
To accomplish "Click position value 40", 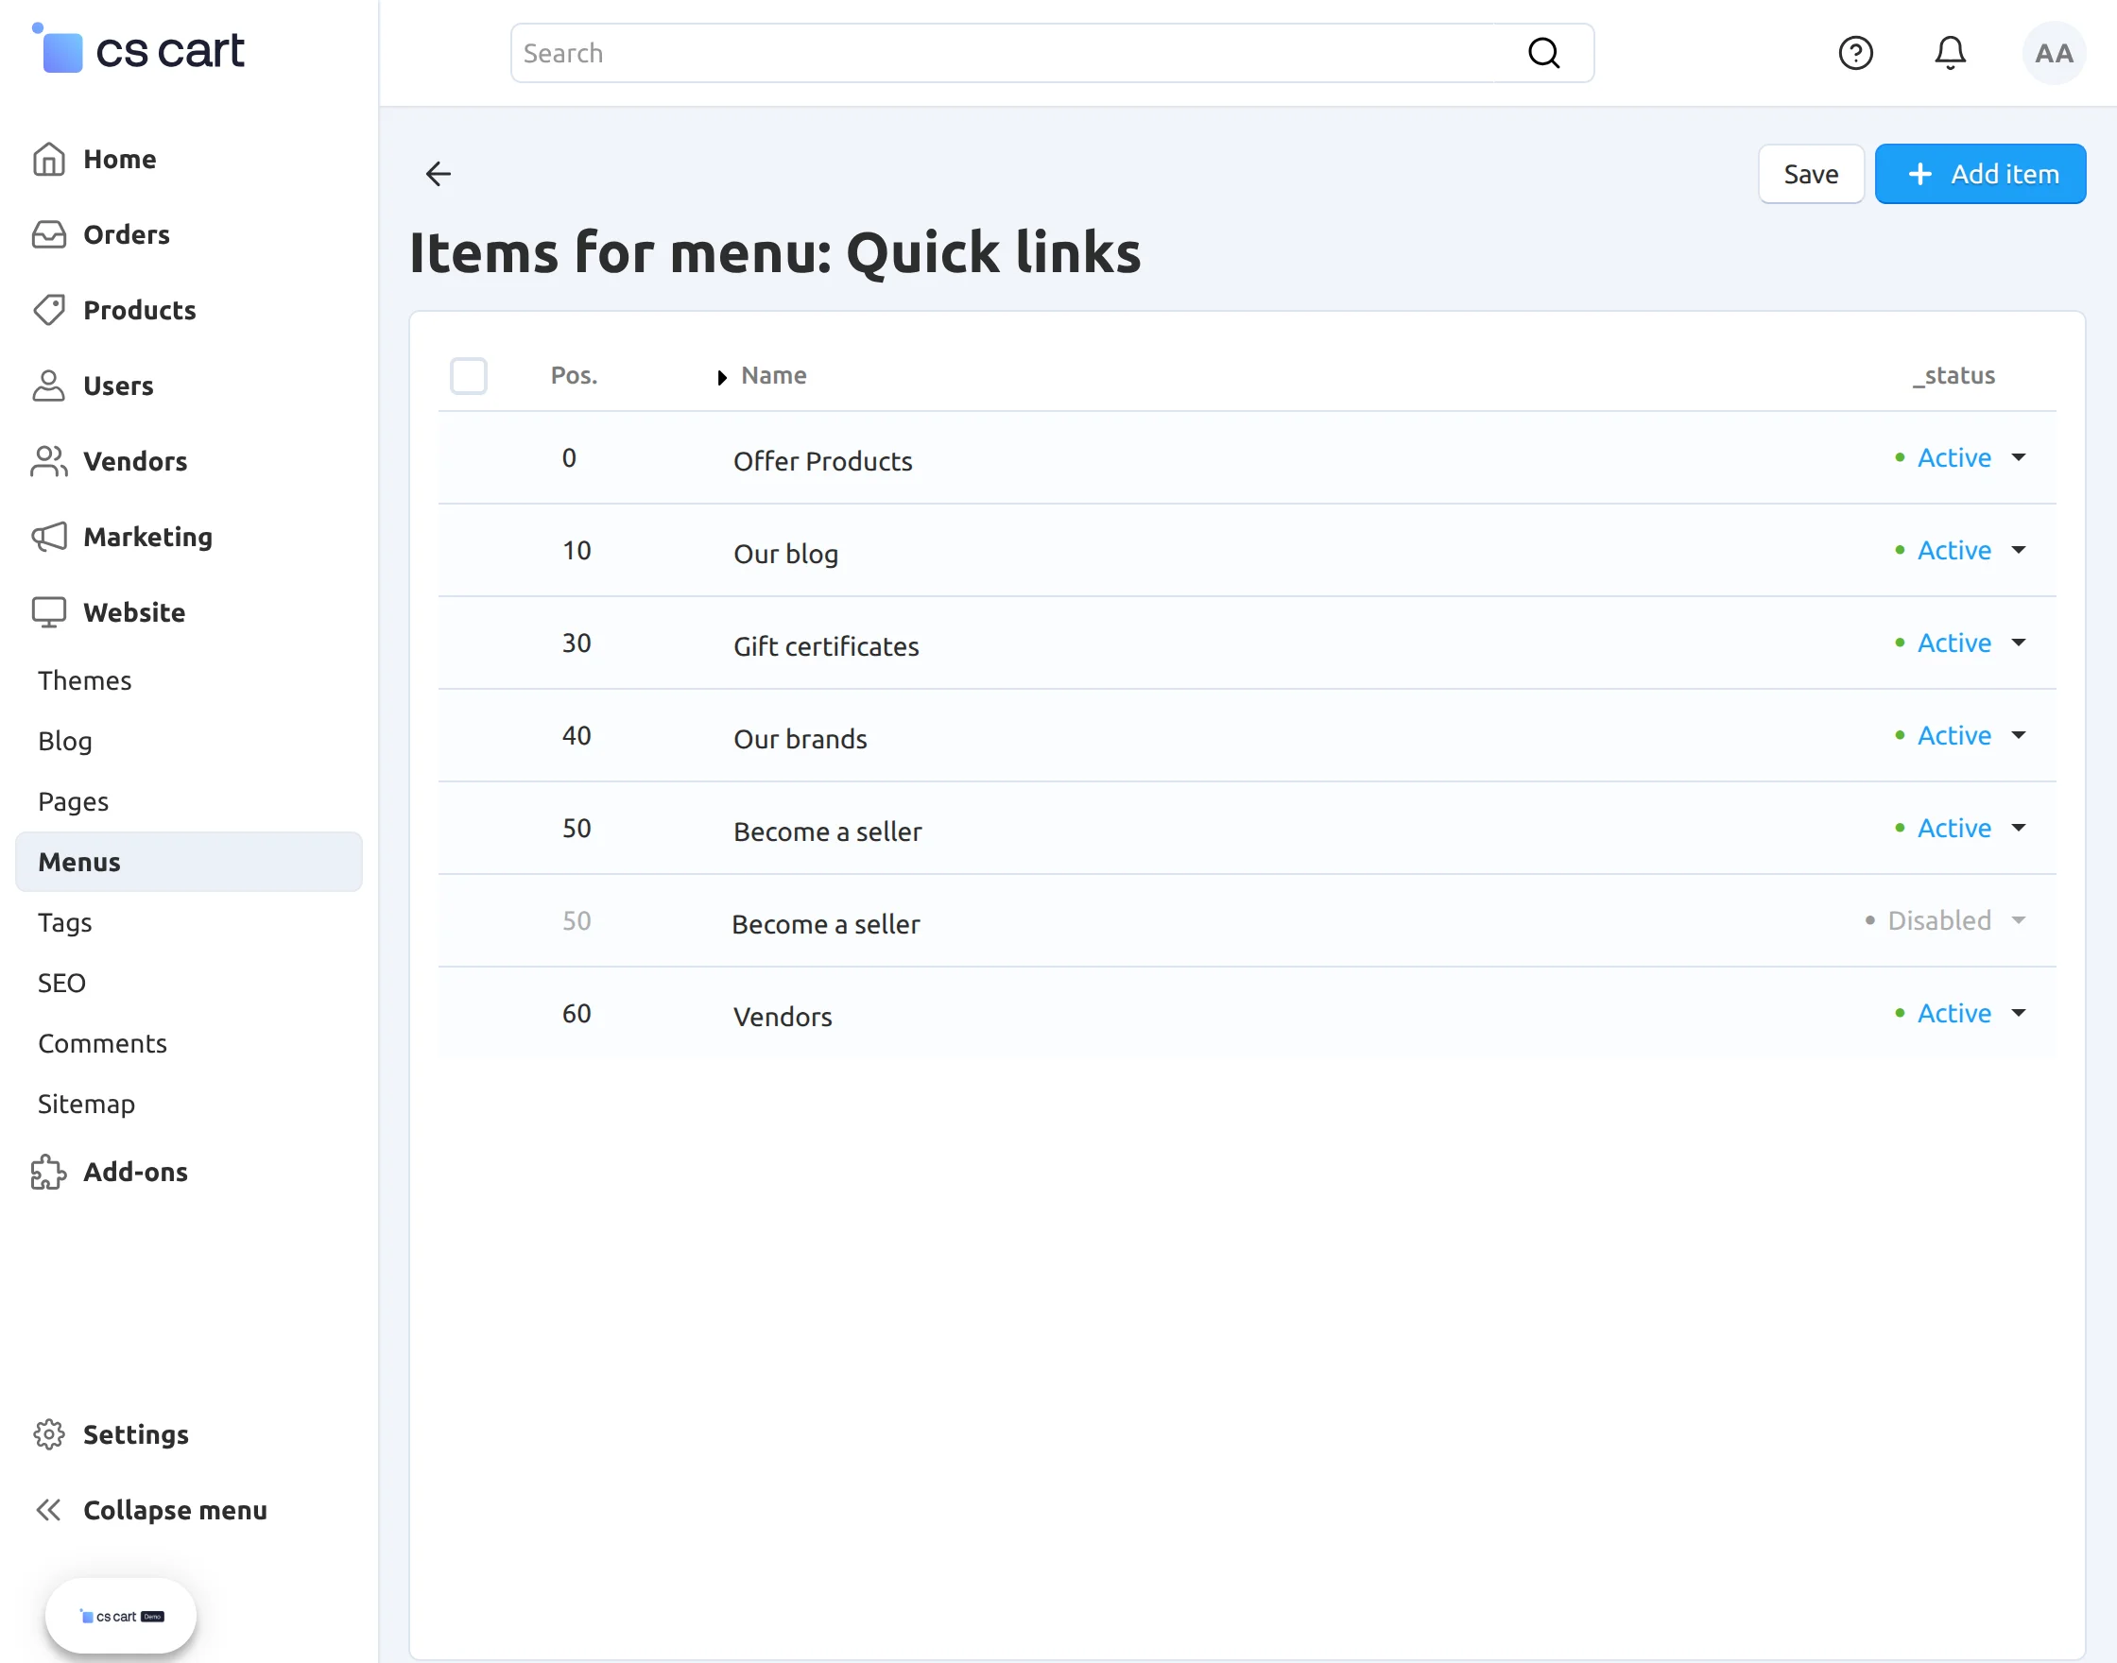I will coord(577,735).
